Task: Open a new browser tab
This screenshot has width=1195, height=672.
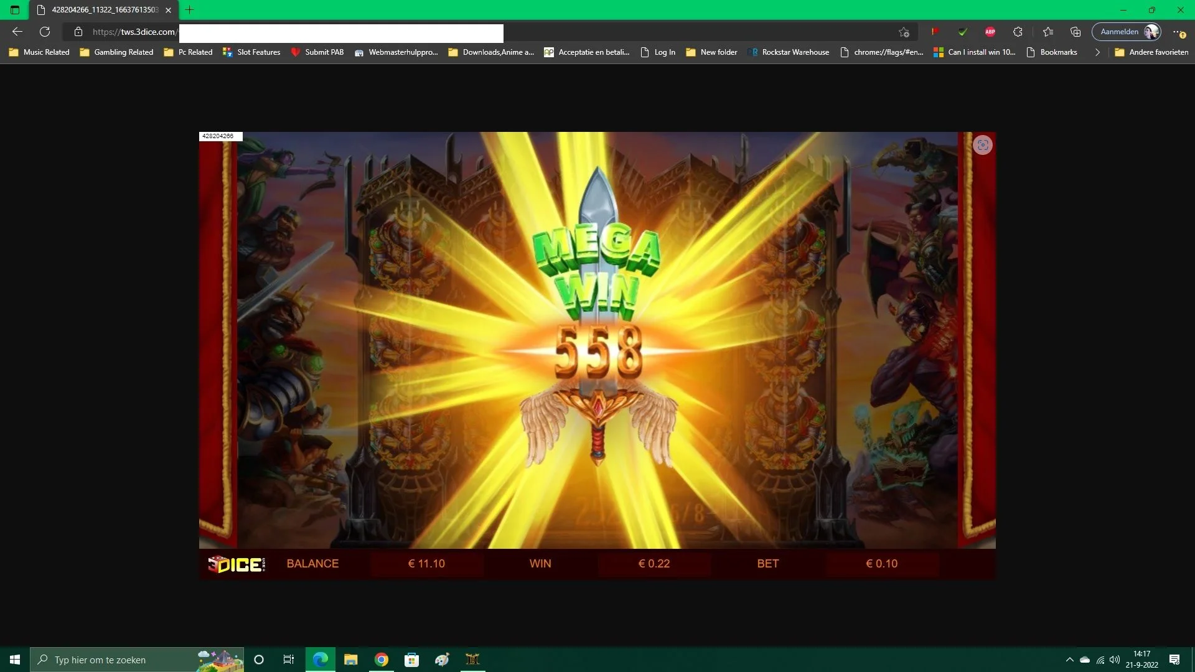Action: point(190,10)
